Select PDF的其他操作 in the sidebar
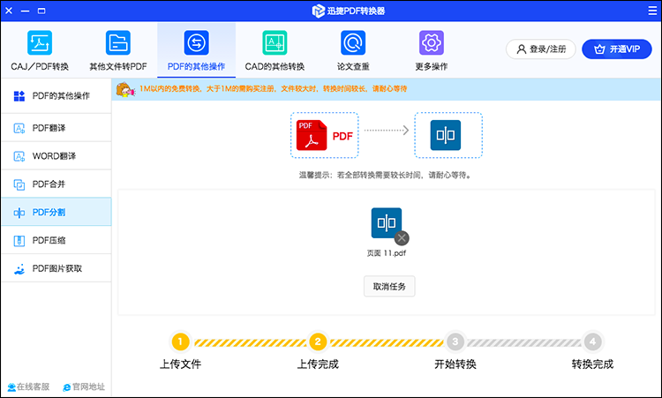 (56, 96)
